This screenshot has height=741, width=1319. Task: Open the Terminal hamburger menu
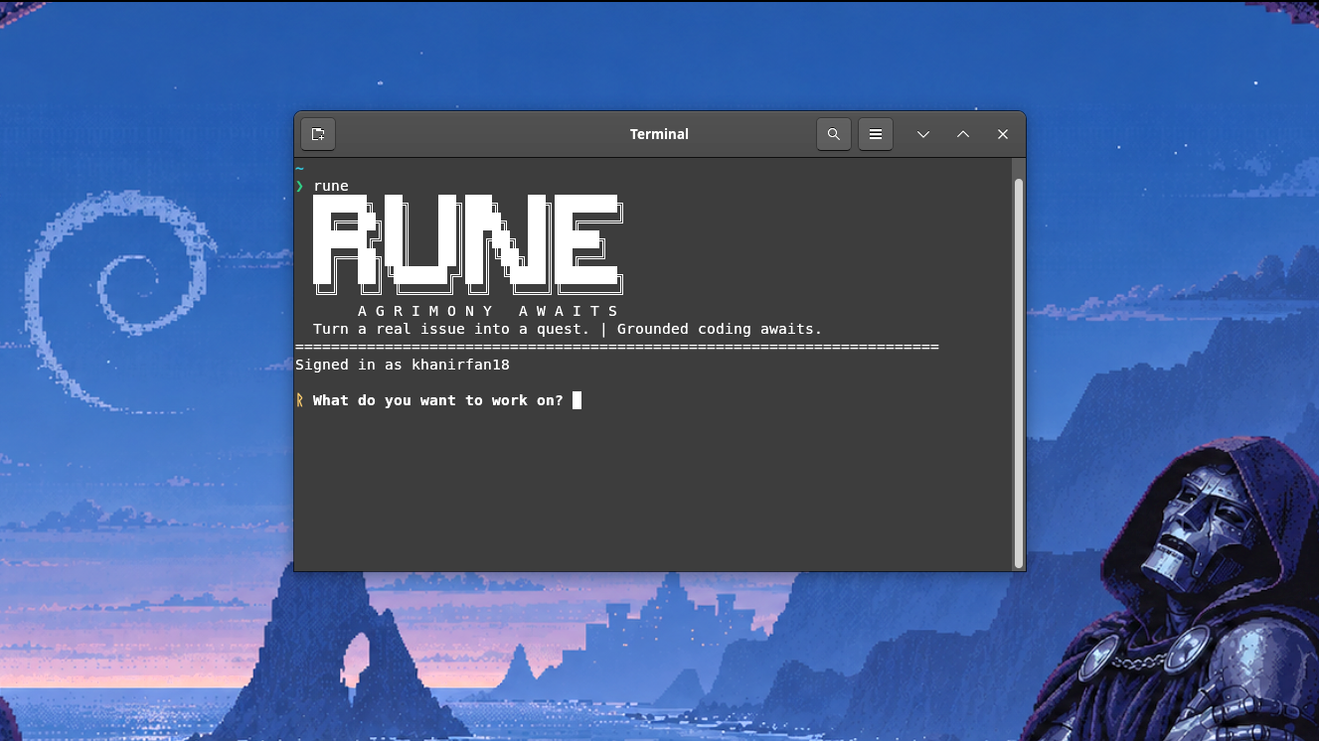click(876, 134)
